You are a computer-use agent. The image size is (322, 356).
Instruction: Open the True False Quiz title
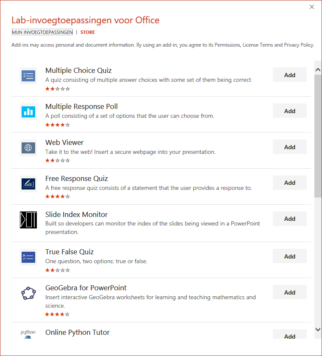click(69, 252)
